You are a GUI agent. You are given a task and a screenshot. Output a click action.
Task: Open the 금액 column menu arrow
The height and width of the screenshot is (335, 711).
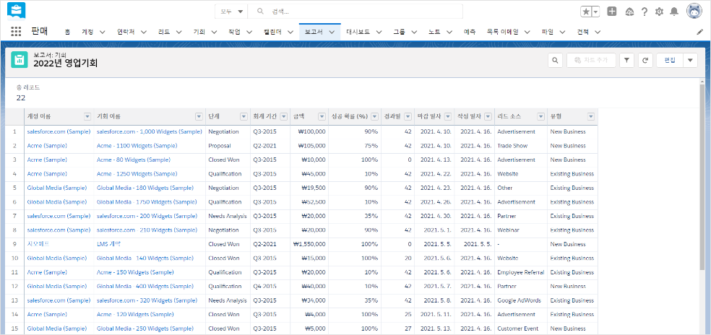coord(322,117)
